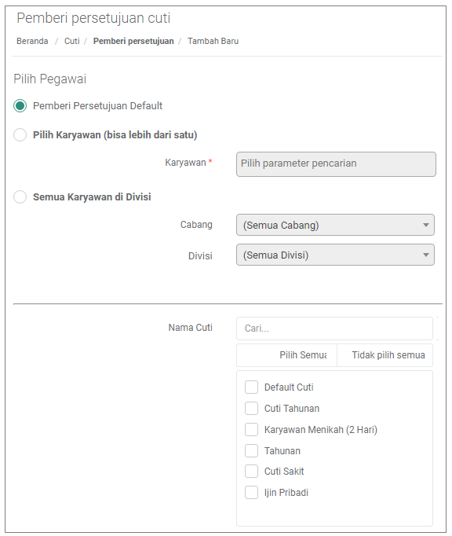Open the Cuti breadcrumb link

point(72,41)
